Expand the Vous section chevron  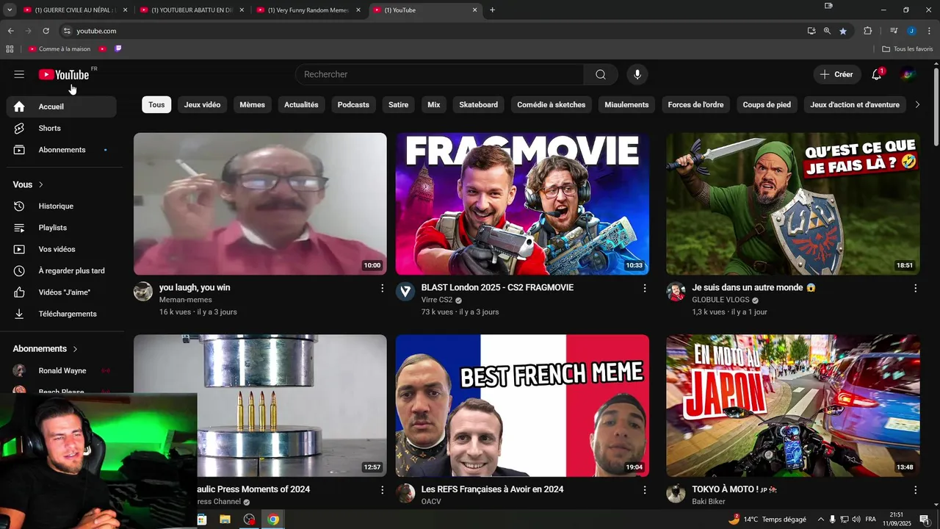[x=41, y=185]
